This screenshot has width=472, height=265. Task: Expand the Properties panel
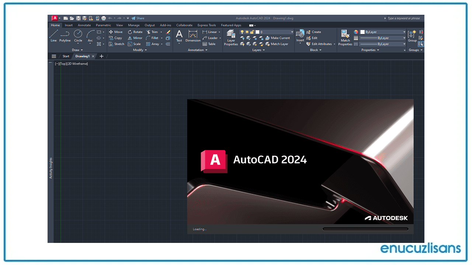pos(370,50)
